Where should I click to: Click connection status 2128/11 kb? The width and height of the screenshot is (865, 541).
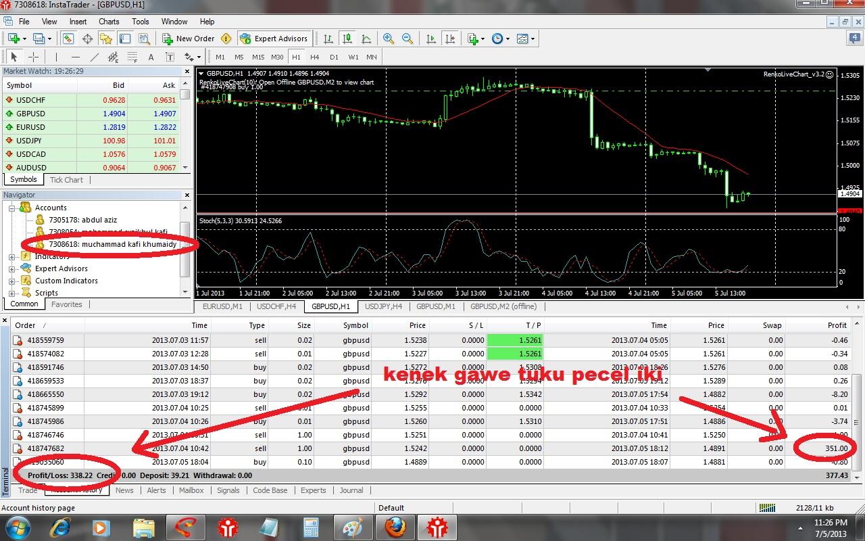click(x=814, y=508)
